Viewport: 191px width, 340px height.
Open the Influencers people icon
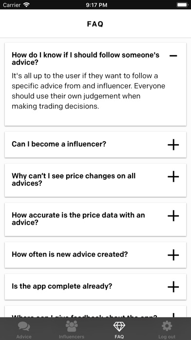point(72,326)
